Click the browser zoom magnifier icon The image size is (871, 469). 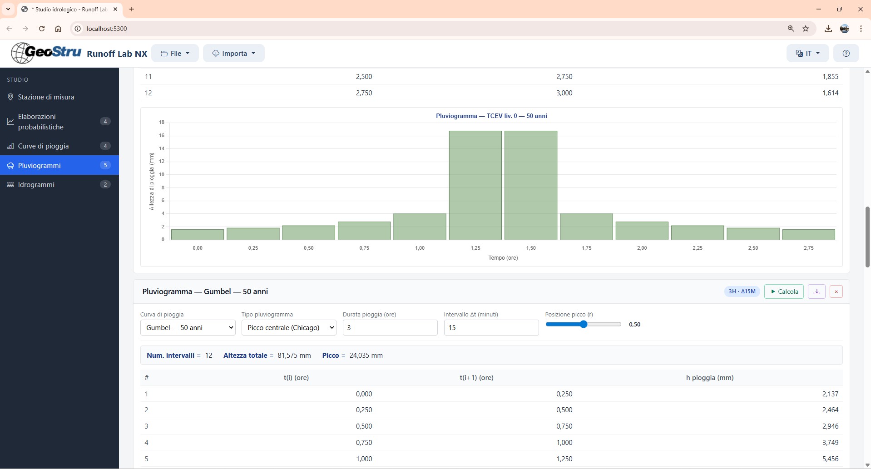[791, 29]
